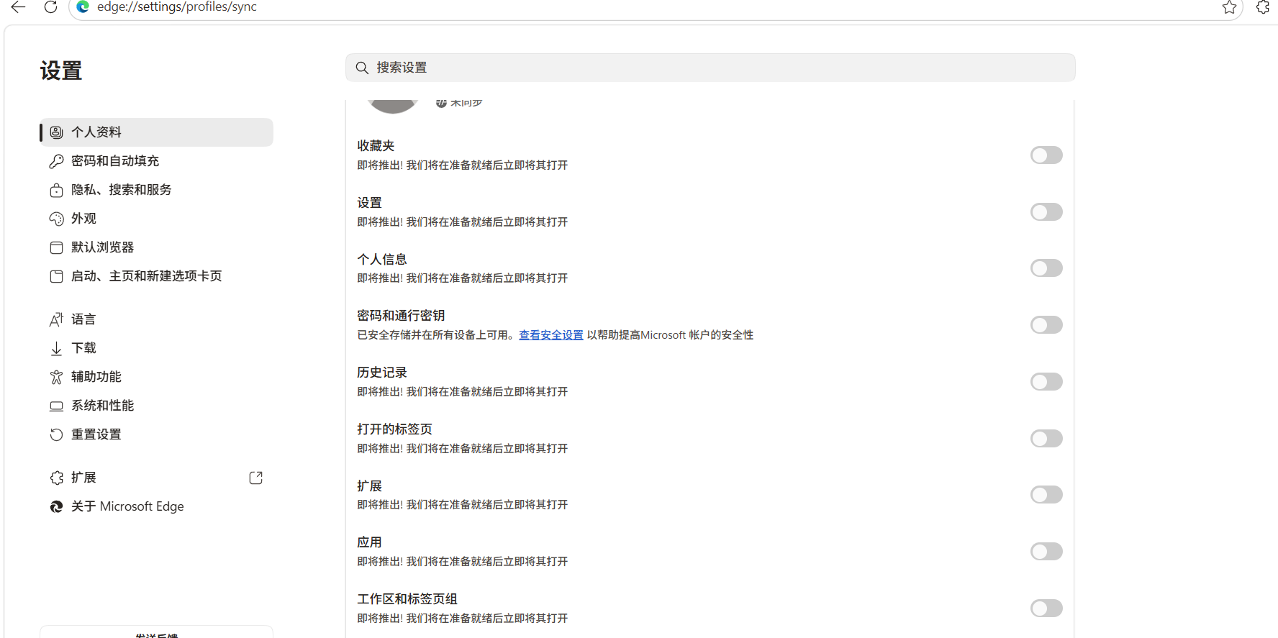Click the download arrow icon for 下载
Screen dimensions: 1278x638
[56, 348]
